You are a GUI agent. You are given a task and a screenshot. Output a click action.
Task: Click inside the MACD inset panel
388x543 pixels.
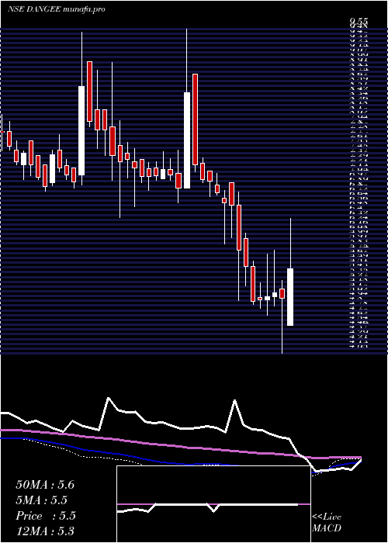[213, 504]
